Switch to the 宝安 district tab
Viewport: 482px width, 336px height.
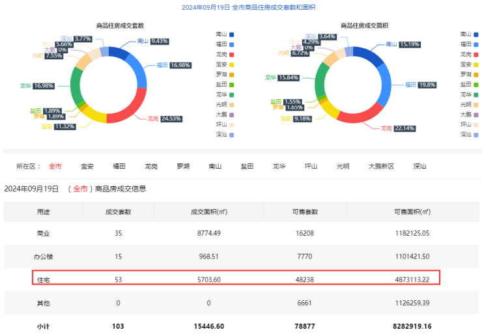pos(87,166)
